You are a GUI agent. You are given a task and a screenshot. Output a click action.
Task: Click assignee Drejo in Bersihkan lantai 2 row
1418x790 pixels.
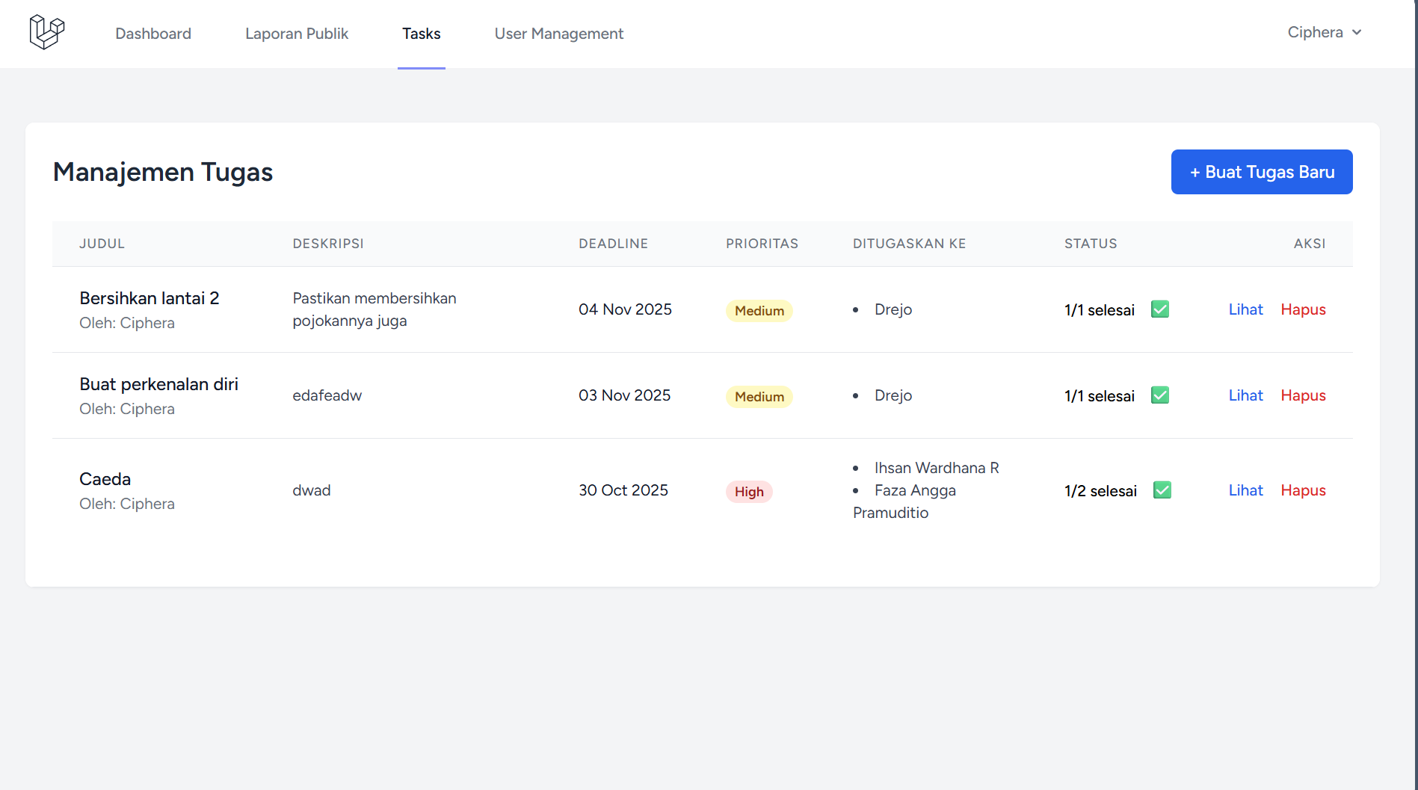893,309
